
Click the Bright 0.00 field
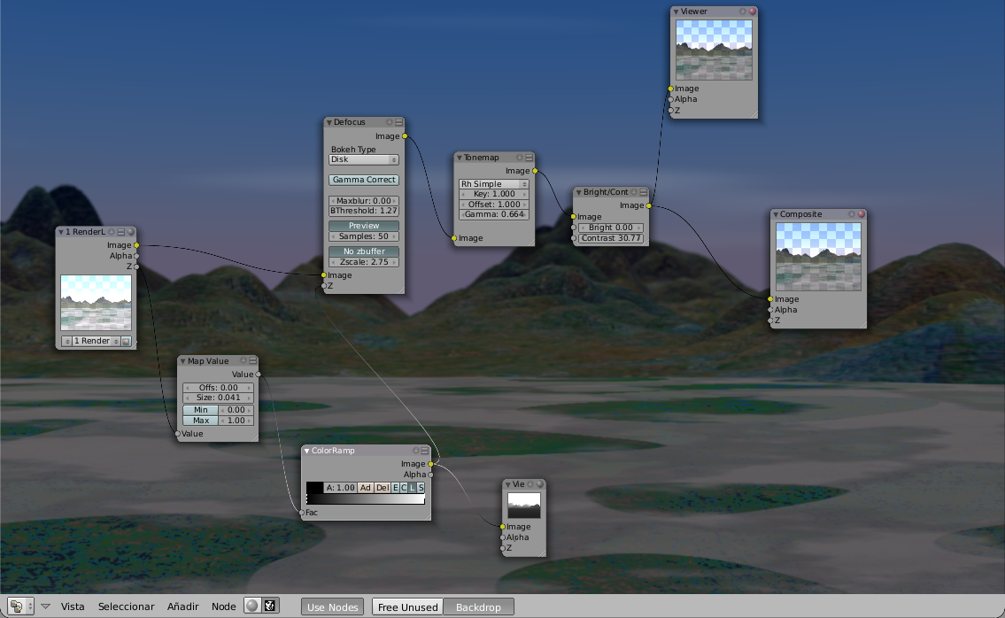[x=611, y=228]
